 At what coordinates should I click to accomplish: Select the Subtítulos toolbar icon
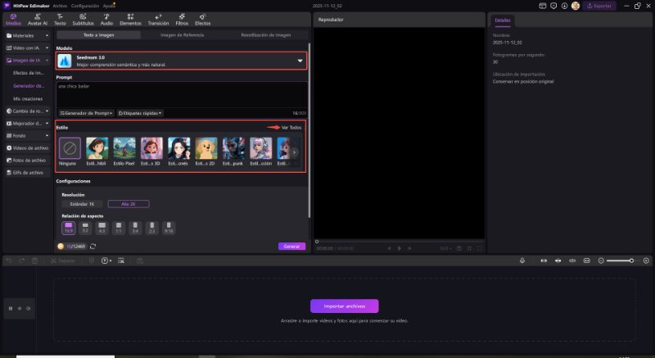tap(83, 20)
